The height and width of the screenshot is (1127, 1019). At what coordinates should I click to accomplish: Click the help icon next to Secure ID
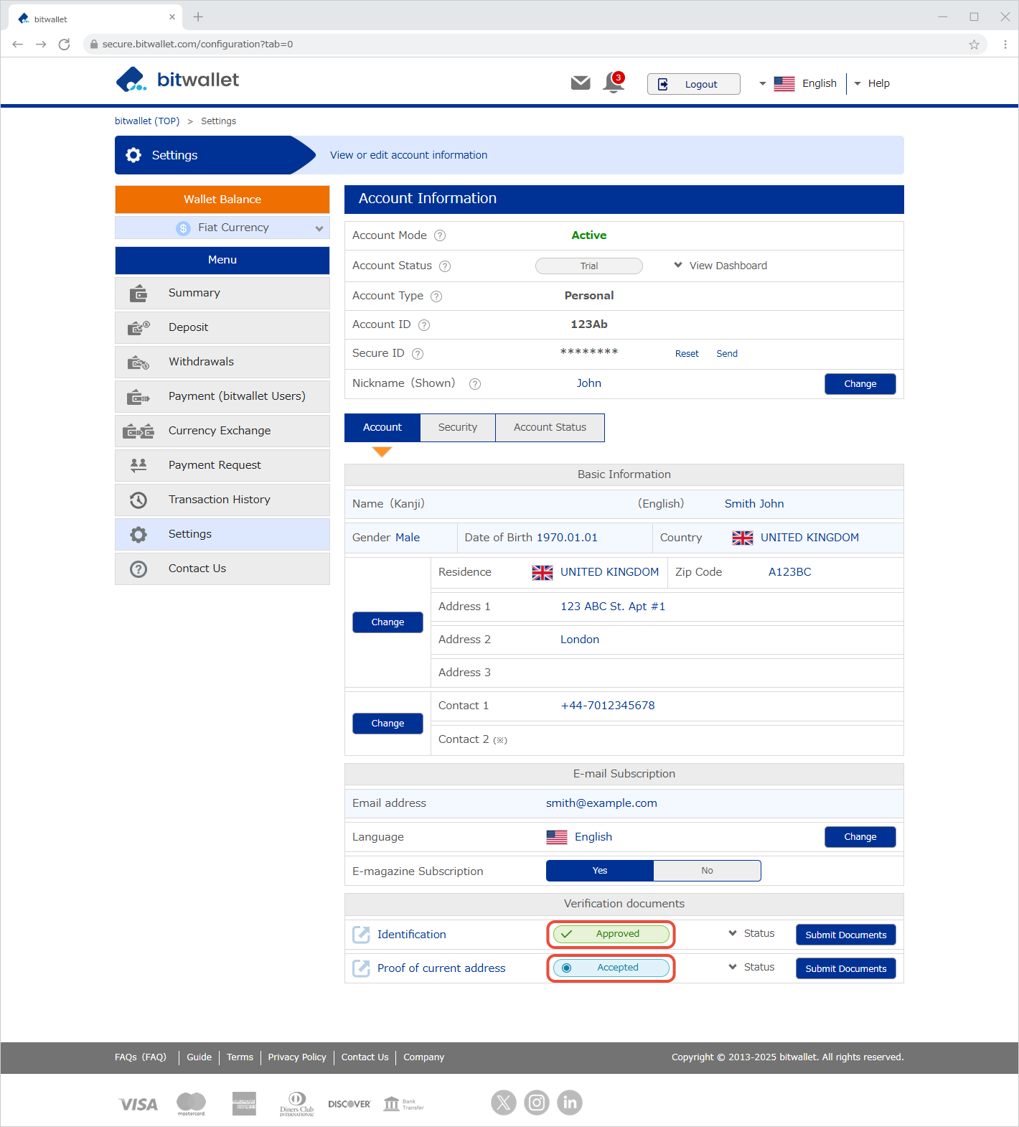click(x=418, y=354)
